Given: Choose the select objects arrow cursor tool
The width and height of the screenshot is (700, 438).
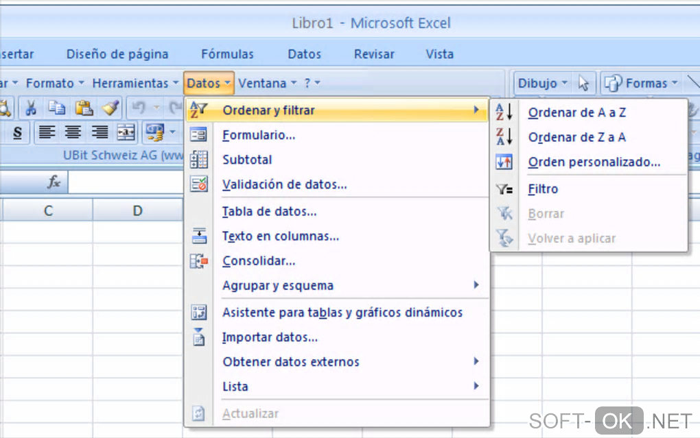Looking at the screenshot, I should coord(584,84).
